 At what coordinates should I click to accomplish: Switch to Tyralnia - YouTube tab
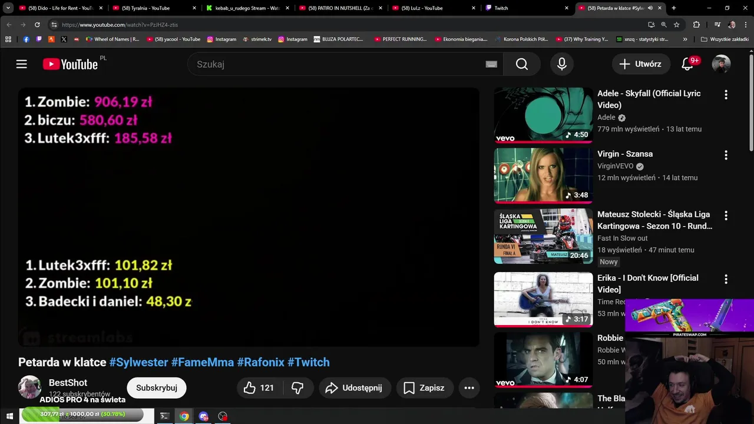(154, 8)
